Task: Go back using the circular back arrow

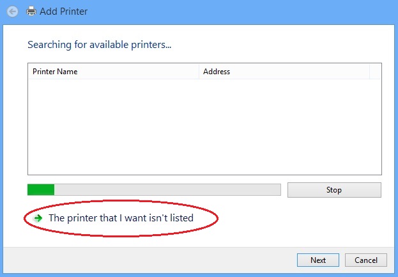Action: (x=12, y=12)
